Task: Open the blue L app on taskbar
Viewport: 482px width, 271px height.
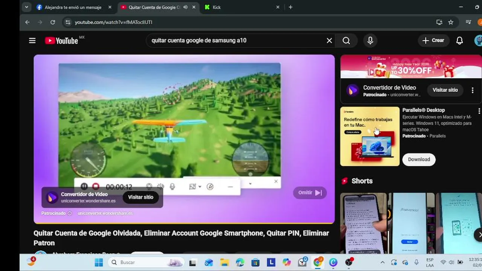Action: pos(271,262)
